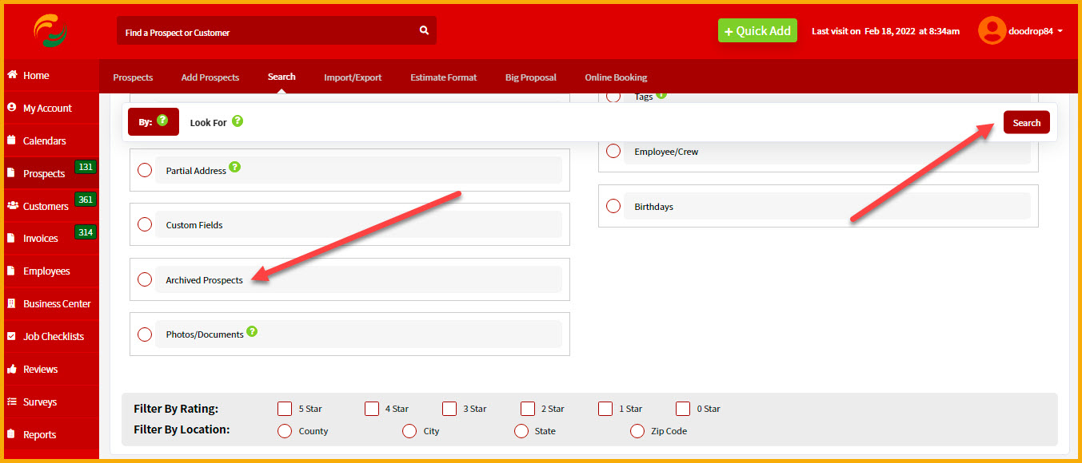Click the Surveys list icon
The image size is (1082, 463).
click(12, 402)
